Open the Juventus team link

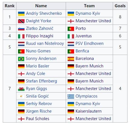click(x=84, y=36)
